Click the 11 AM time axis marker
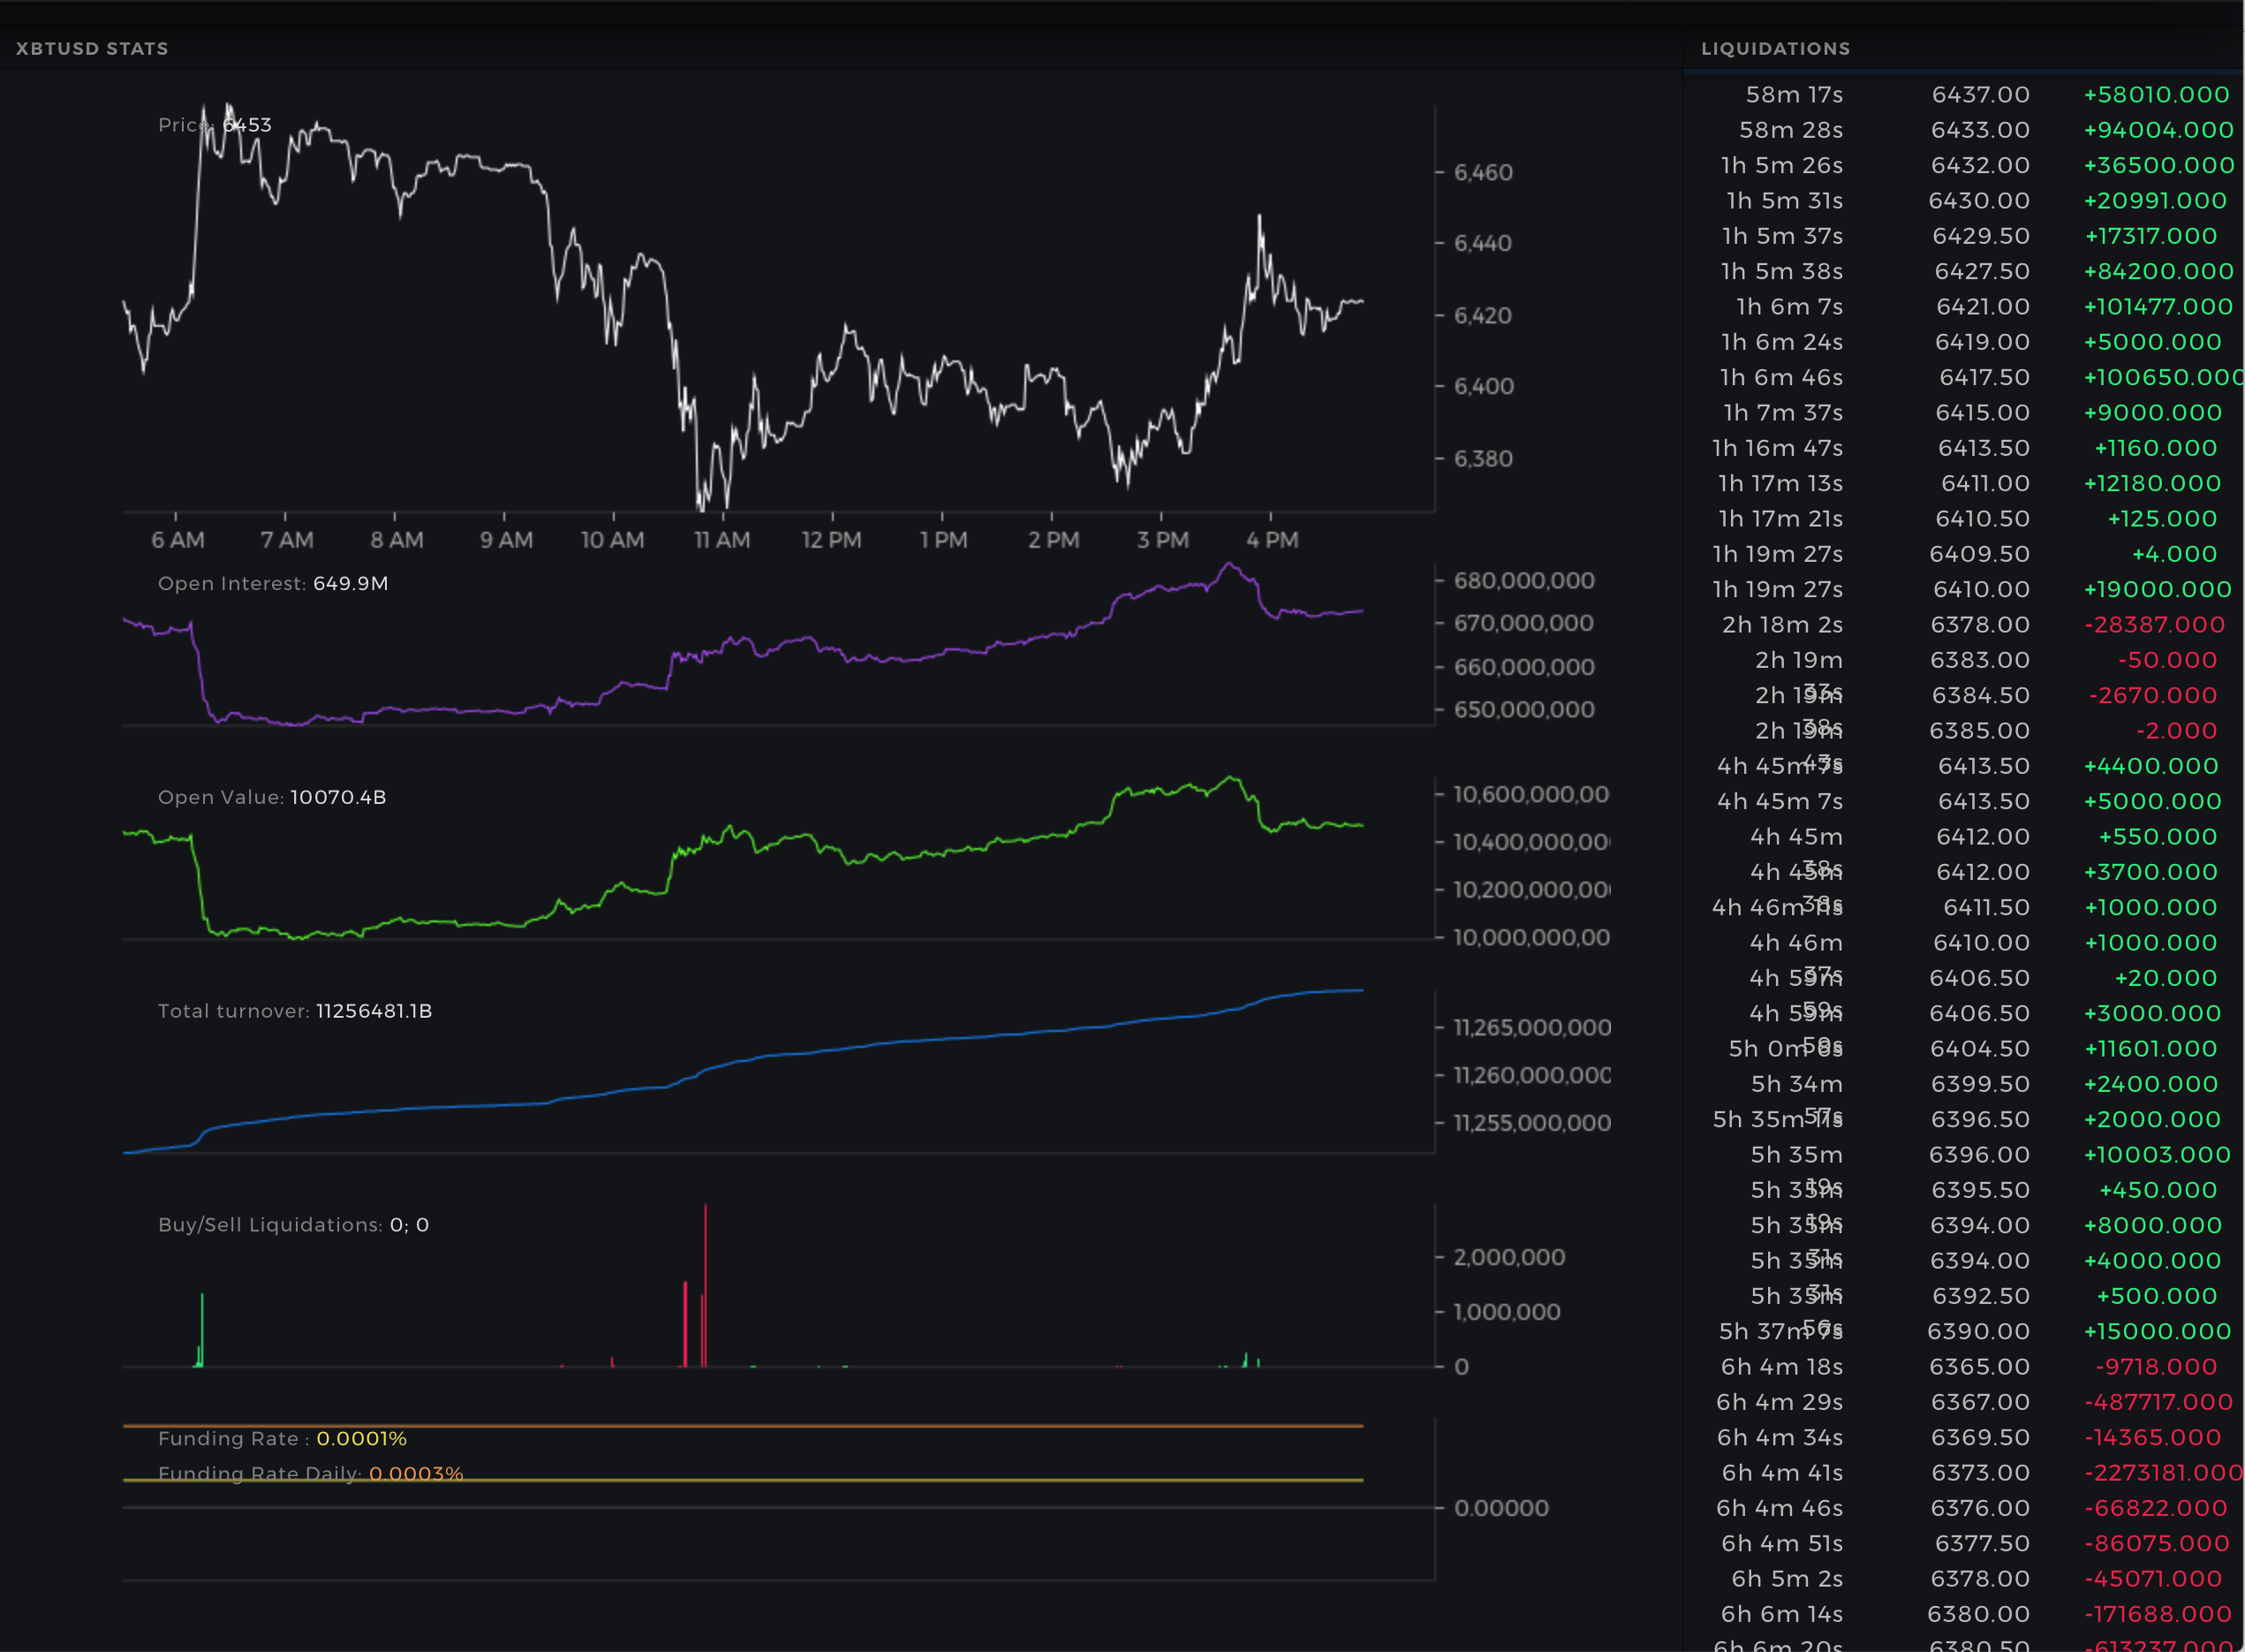2245x1652 pixels. point(722,540)
